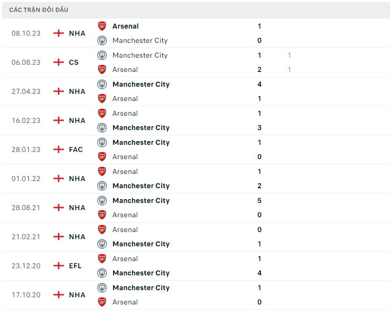Open Arsenal team name in 06.08.23 match
Screen dimensions: 392x314
[x=125, y=70]
